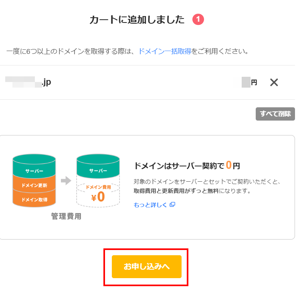The image size is (297, 291).
Task: Open the ドメイン一括取得 link
Action: (164, 51)
